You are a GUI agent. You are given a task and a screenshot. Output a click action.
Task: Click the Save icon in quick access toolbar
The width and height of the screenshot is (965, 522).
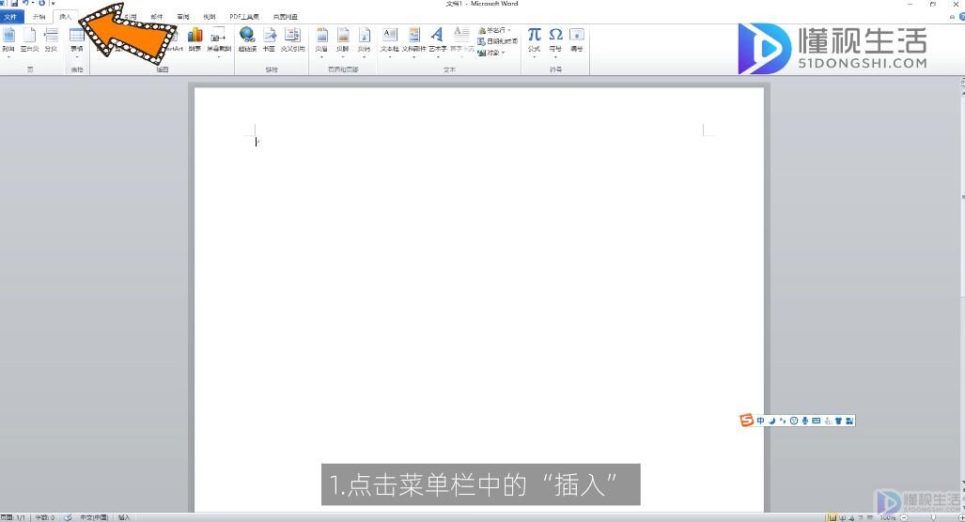(14, 4)
